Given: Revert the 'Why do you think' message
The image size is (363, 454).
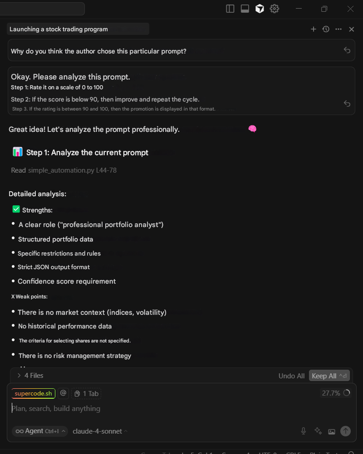Looking at the screenshot, I should 347,50.
